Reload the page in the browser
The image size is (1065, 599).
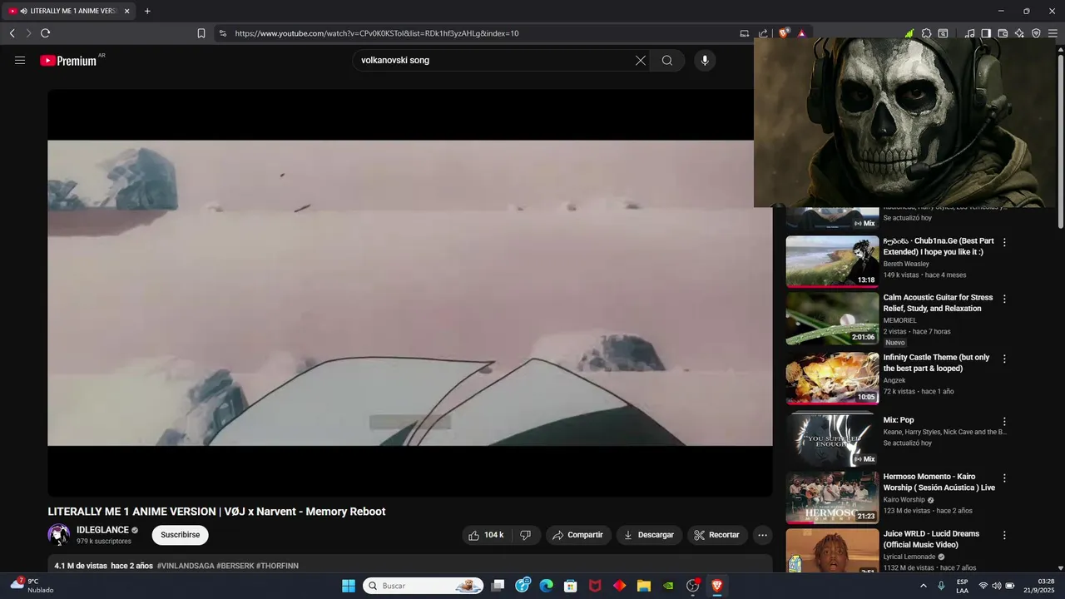point(45,33)
